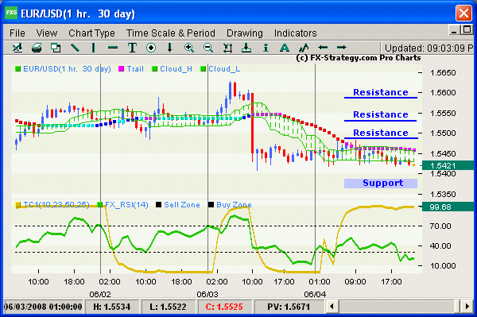This screenshot has width=477, height=317.
Task: Click the 06/03 date label on time axis
Action: click(x=207, y=294)
